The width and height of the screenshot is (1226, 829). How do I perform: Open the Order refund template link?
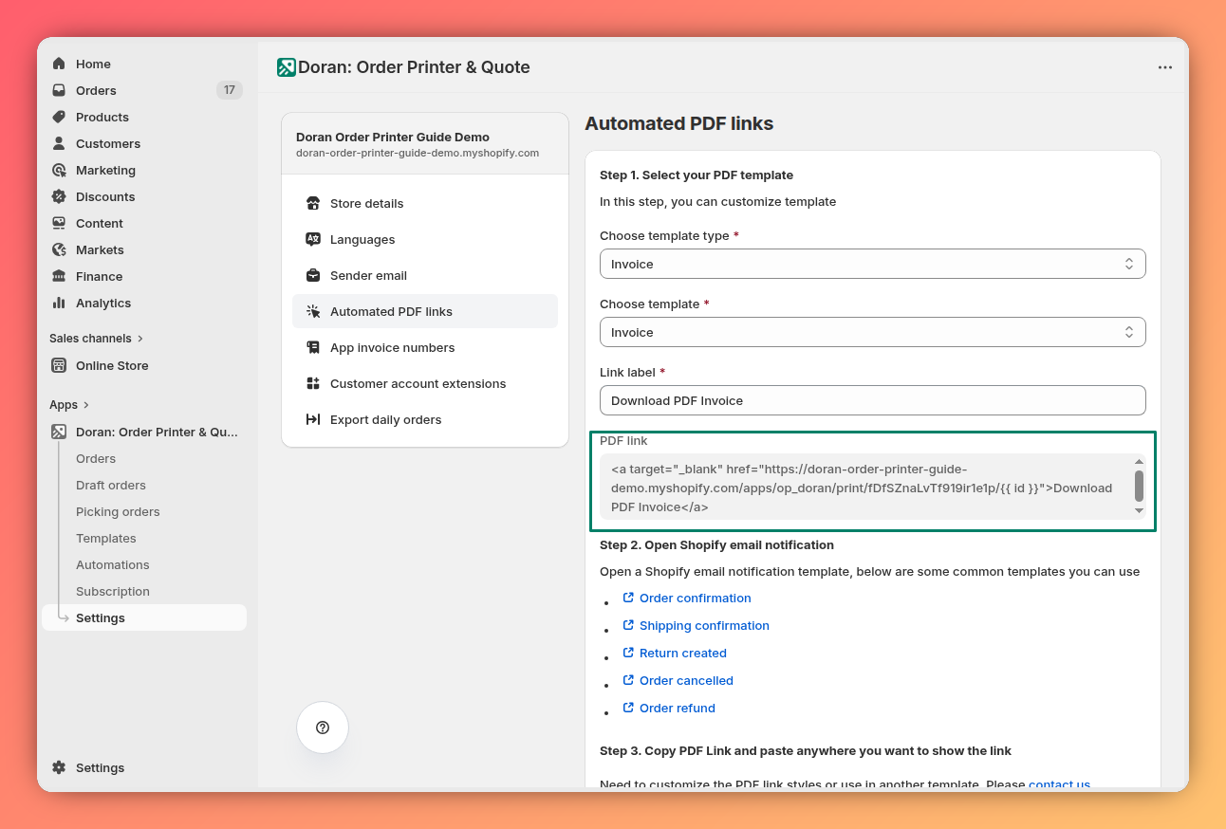[678, 708]
